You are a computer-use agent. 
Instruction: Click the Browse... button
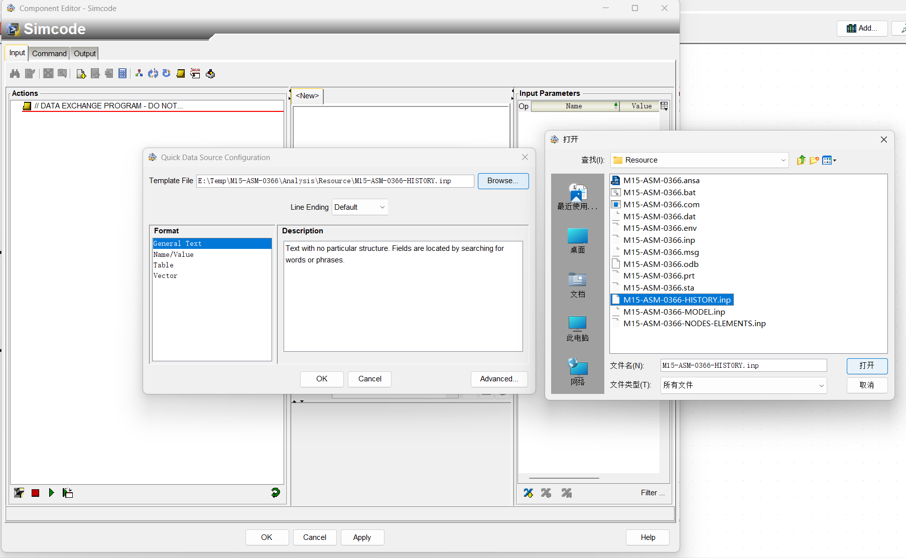(x=503, y=181)
